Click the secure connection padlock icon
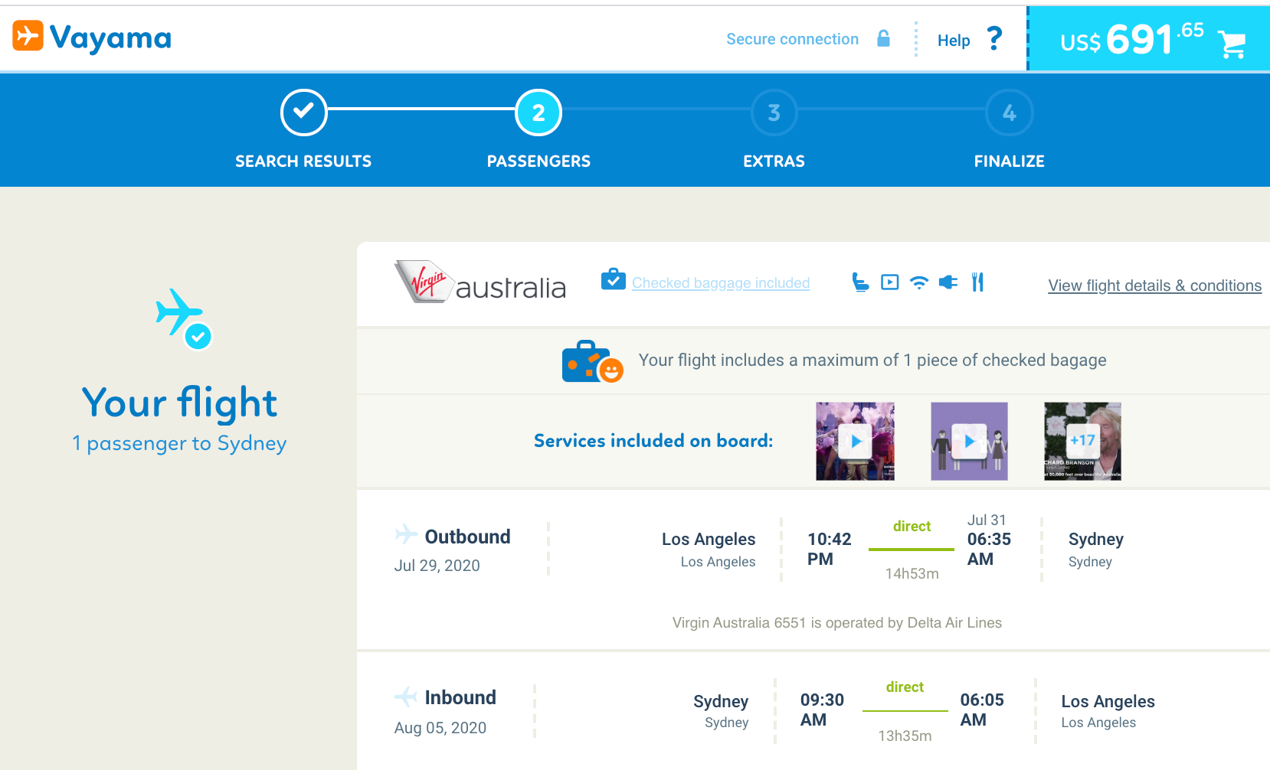Viewport: 1270px width, 770px height. 883,38
